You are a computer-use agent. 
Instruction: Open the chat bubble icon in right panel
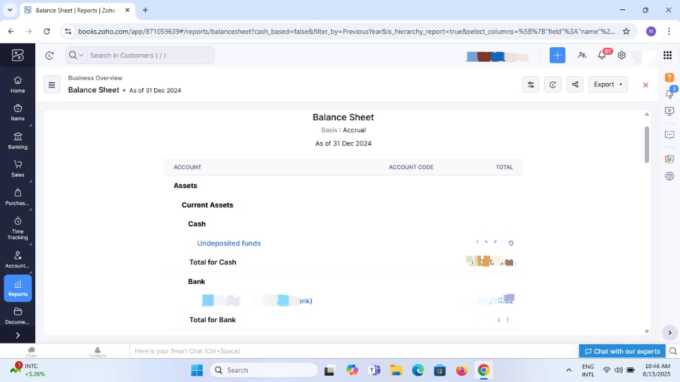pyautogui.click(x=669, y=135)
